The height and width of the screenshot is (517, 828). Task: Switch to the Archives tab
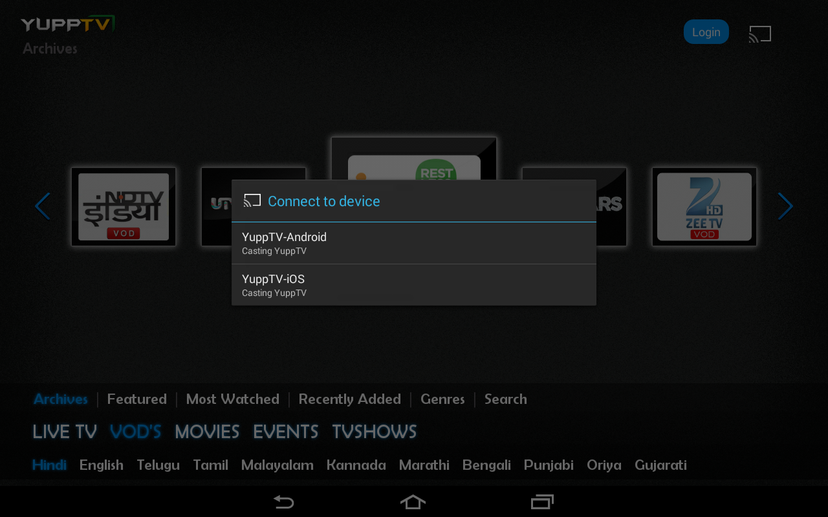point(61,399)
